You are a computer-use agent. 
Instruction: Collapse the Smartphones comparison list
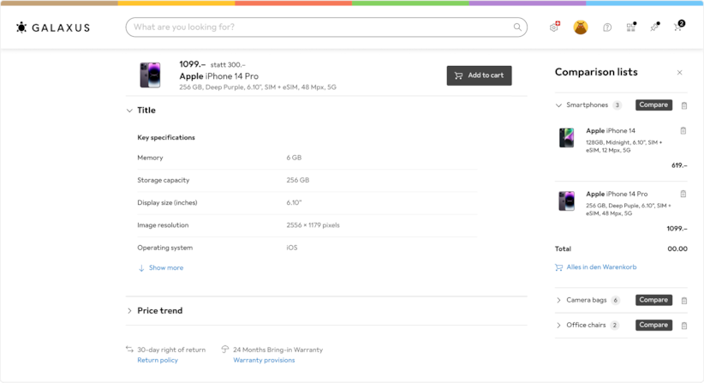558,105
